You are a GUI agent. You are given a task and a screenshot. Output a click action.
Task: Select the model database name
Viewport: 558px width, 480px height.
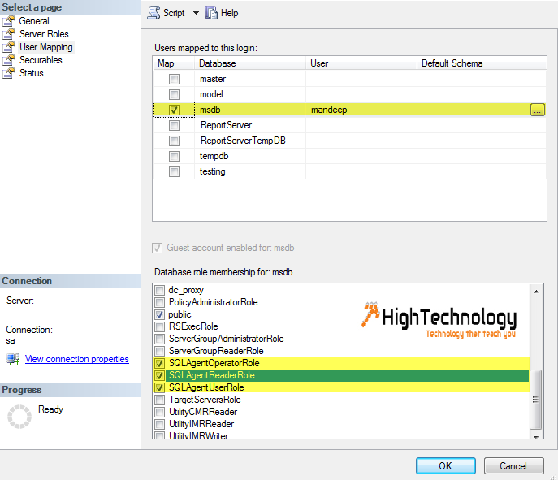pos(211,94)
